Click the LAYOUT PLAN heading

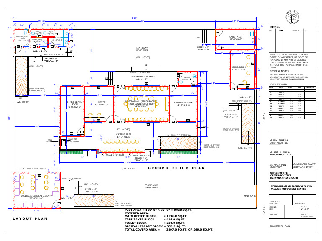click(x=30, y=219)
